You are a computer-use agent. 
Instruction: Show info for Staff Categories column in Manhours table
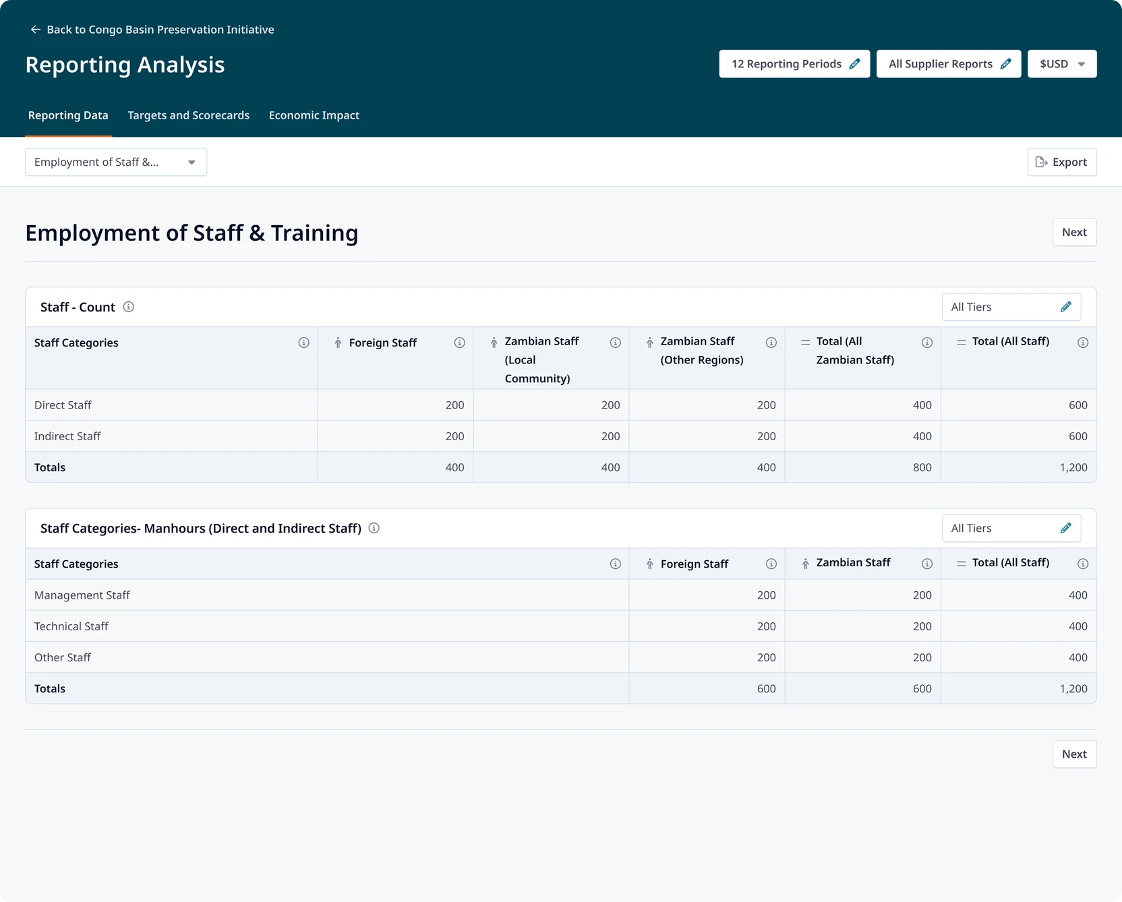tap(616, 564)
